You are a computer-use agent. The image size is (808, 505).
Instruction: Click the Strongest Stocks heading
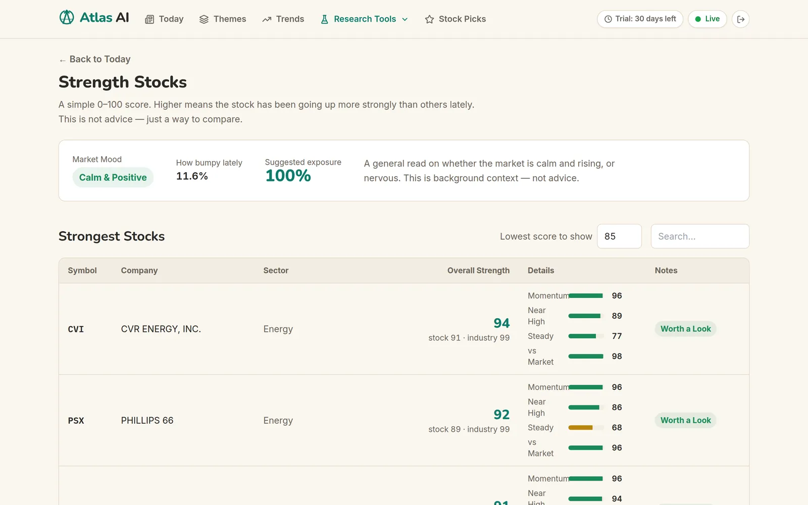pos(112,236)
